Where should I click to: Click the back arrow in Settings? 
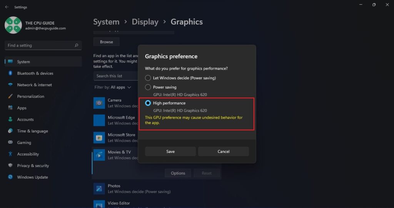[7, 7]
